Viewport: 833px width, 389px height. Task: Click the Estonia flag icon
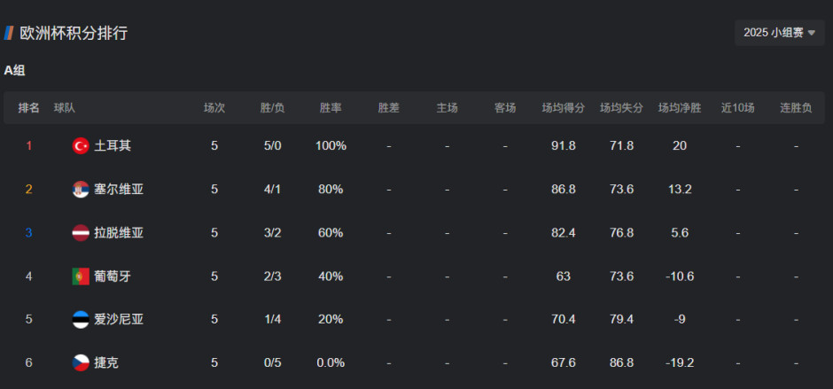81,319
